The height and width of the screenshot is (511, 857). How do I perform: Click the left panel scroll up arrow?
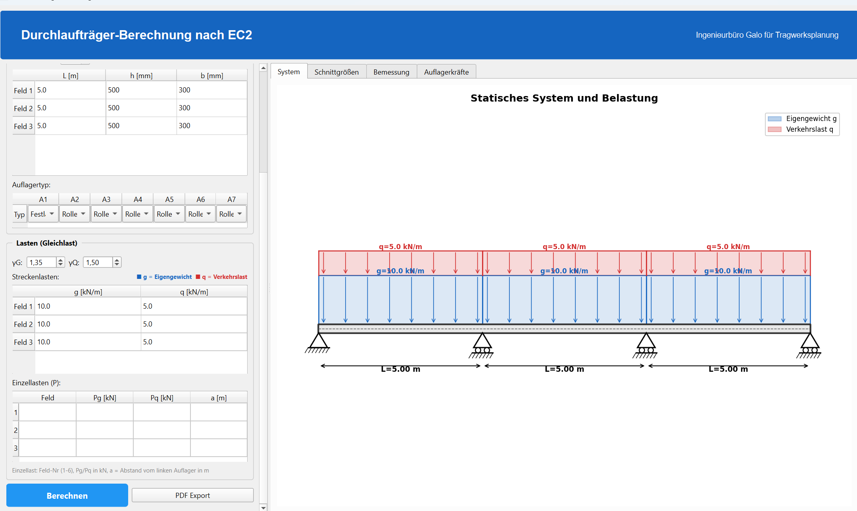[263, 68]
